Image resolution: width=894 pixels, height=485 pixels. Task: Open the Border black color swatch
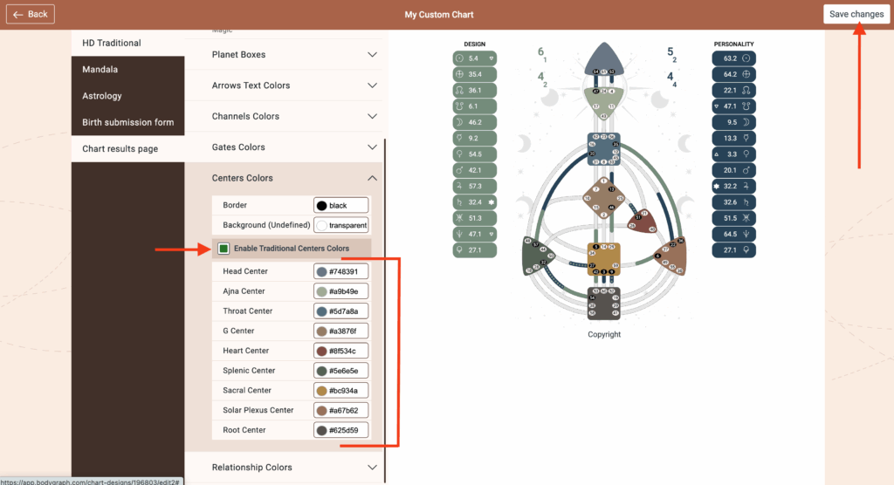click(322, 206)
